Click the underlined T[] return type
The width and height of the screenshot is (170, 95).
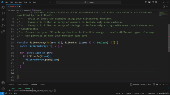point(113,43)
